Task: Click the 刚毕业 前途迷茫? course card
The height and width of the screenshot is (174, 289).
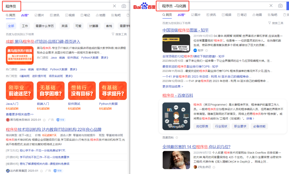Action: pos(20,91)
